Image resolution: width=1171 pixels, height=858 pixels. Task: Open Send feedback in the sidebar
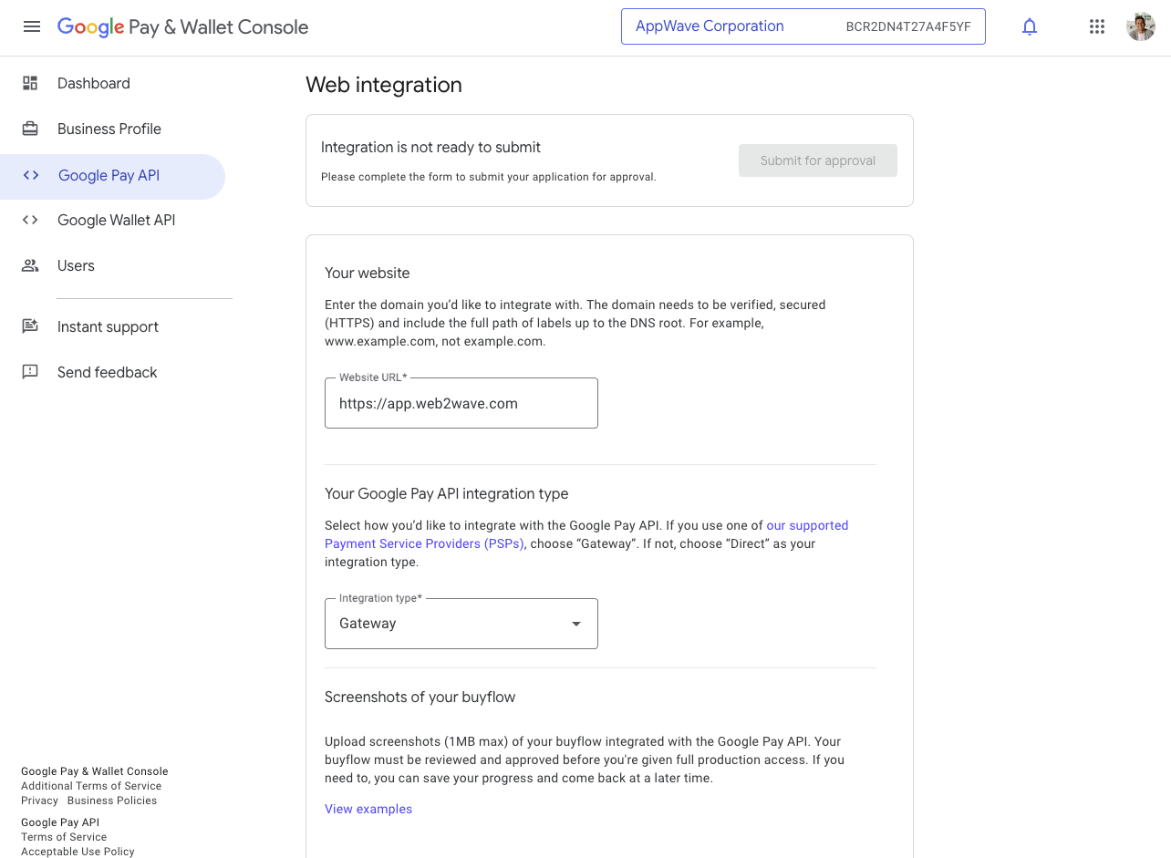coord(107,372)
